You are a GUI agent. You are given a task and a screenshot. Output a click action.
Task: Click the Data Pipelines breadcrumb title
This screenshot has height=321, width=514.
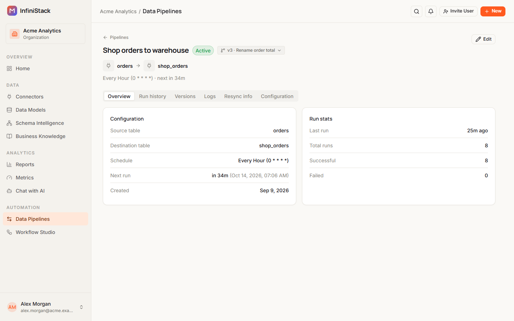pos(162,11)
